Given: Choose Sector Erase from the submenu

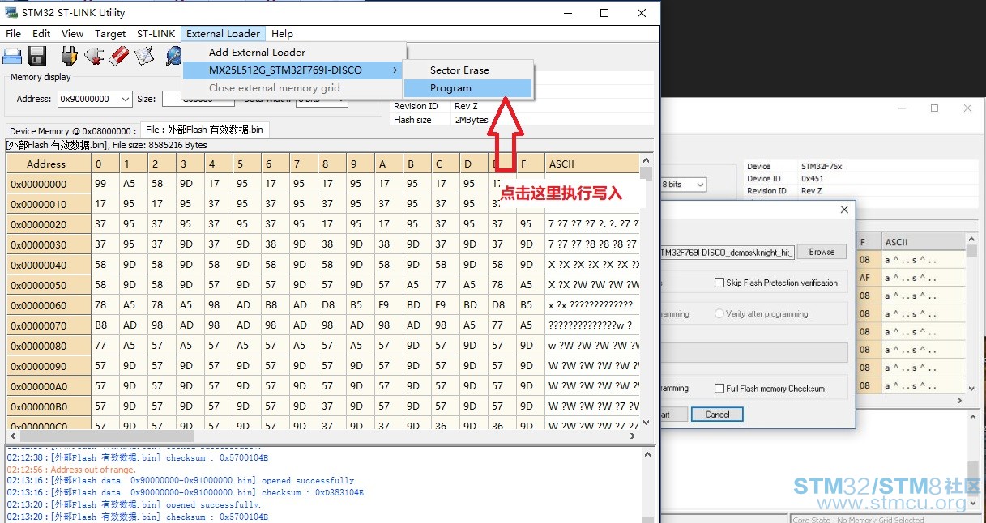Looking at the screenshot, I should tap(468, 70).
